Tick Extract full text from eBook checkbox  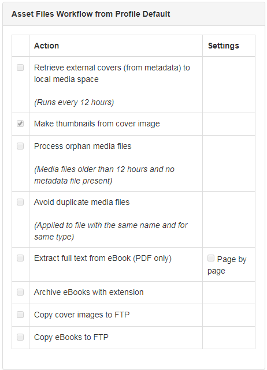(x=20, y=258)
